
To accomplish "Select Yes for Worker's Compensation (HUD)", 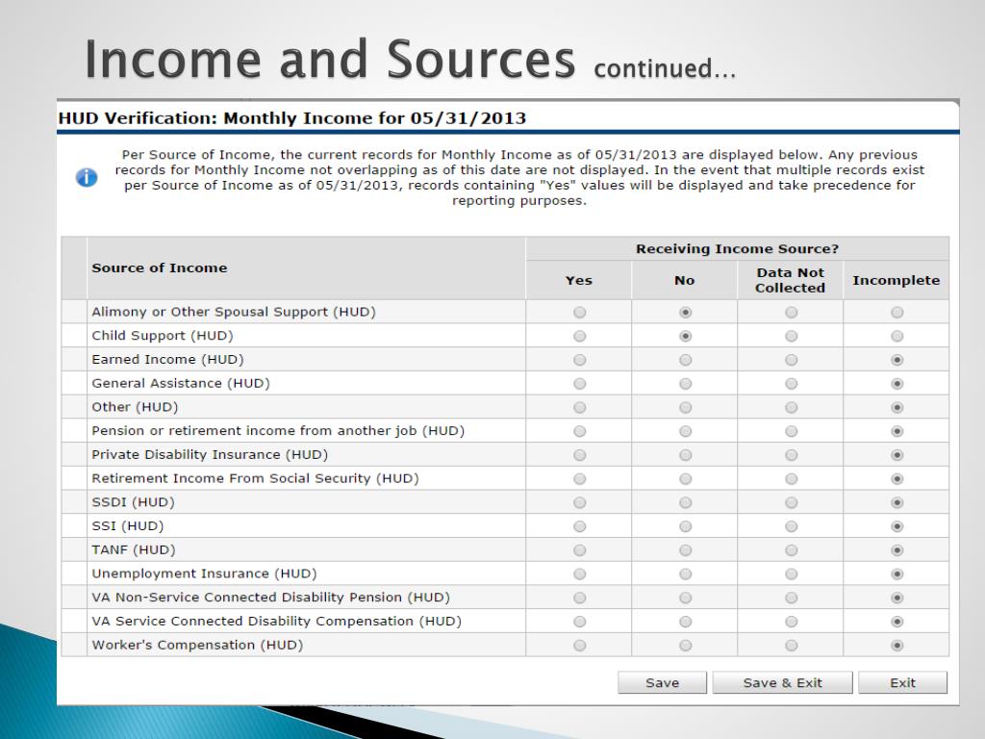I will click(x=579, y=646).
